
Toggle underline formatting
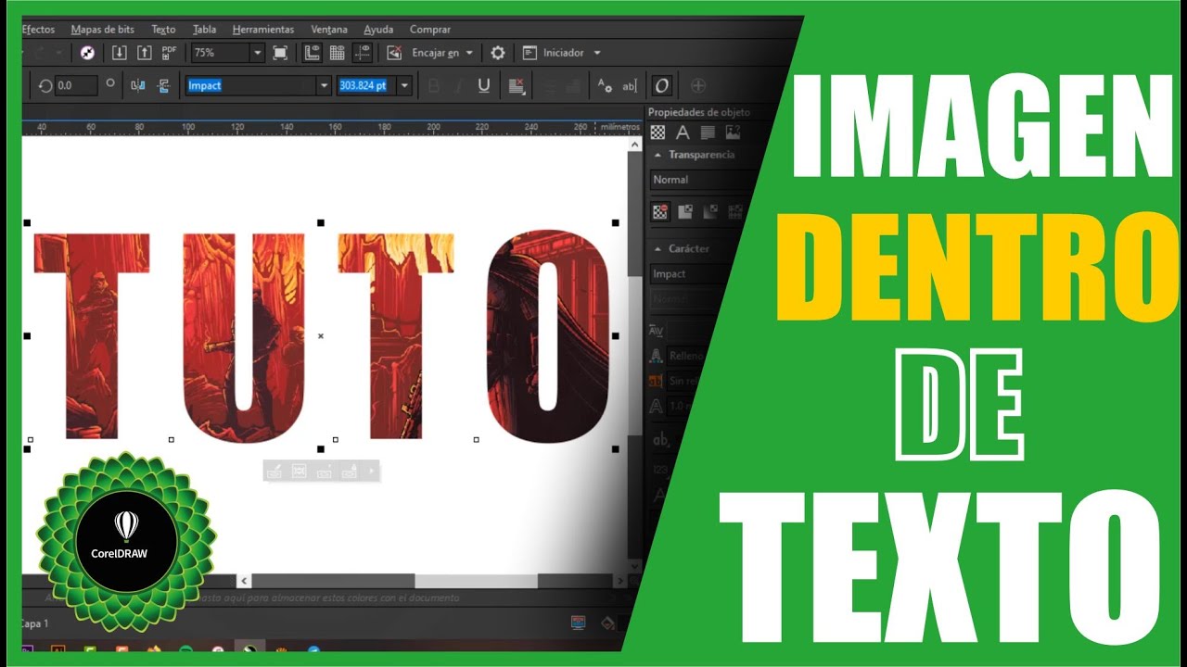[x=483, y=85]
